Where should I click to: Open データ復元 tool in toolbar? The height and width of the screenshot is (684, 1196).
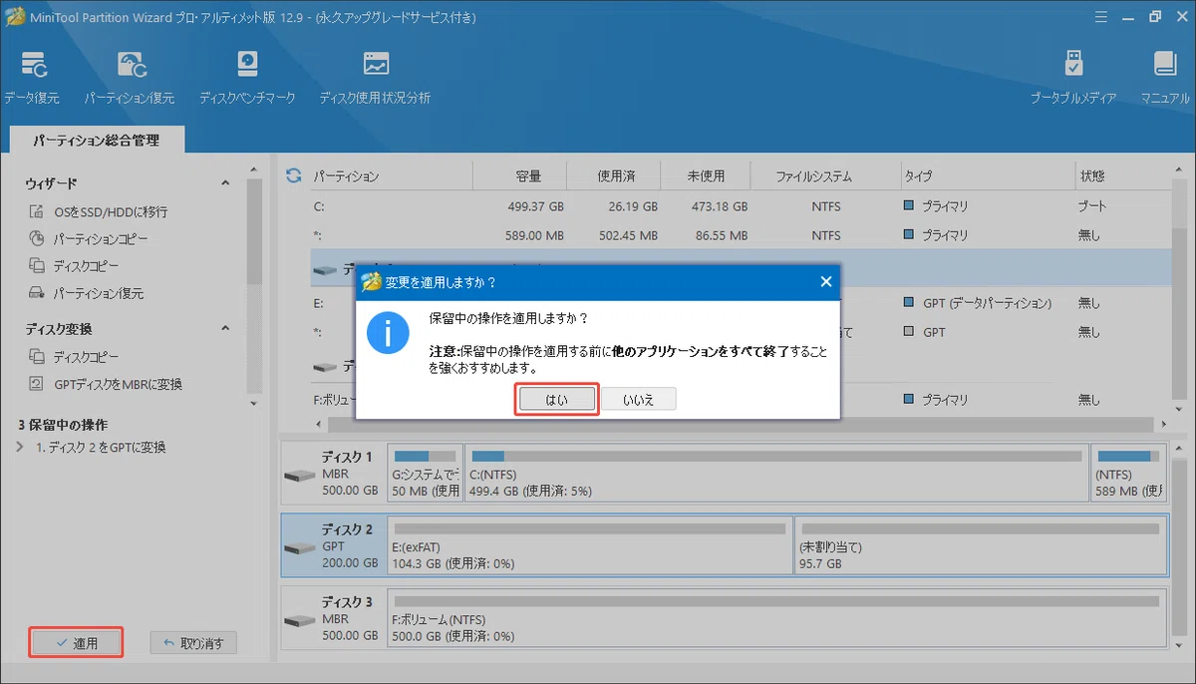pyautogui.click(x=31, y=77)
